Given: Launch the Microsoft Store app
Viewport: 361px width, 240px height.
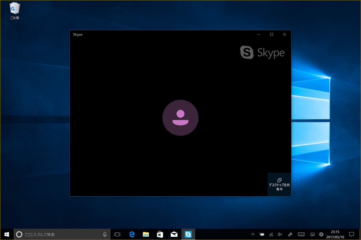Looking at the screenshot, I should (160, 234).
